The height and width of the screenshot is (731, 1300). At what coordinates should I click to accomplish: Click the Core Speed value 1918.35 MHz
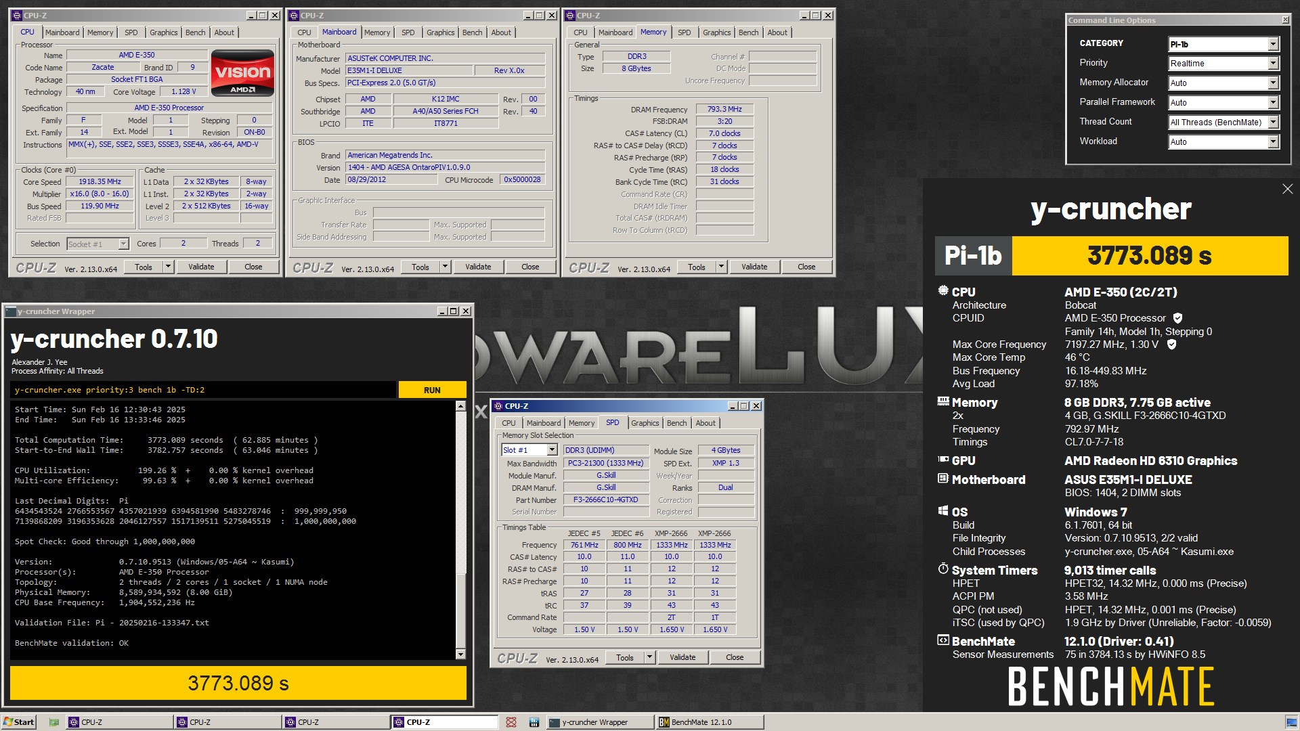[100, 182]
